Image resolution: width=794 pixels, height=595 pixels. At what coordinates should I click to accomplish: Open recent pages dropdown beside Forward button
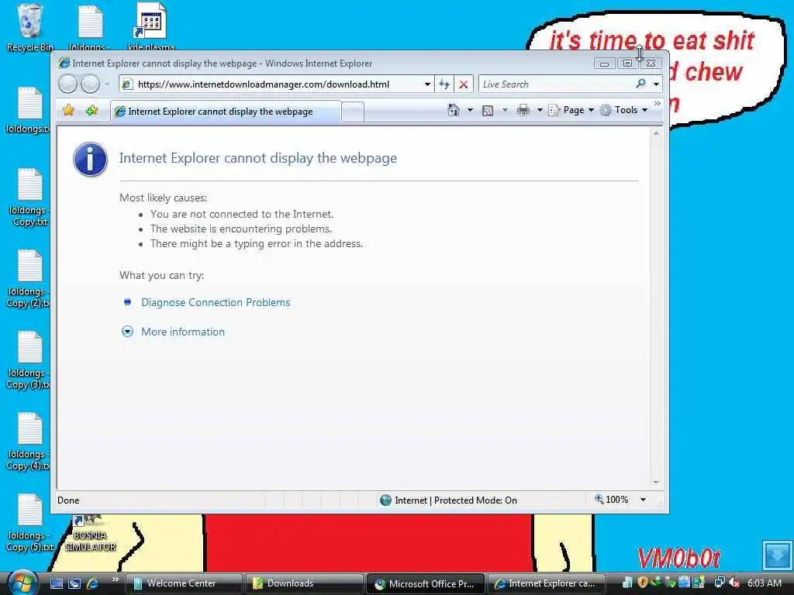coord(107,84)
